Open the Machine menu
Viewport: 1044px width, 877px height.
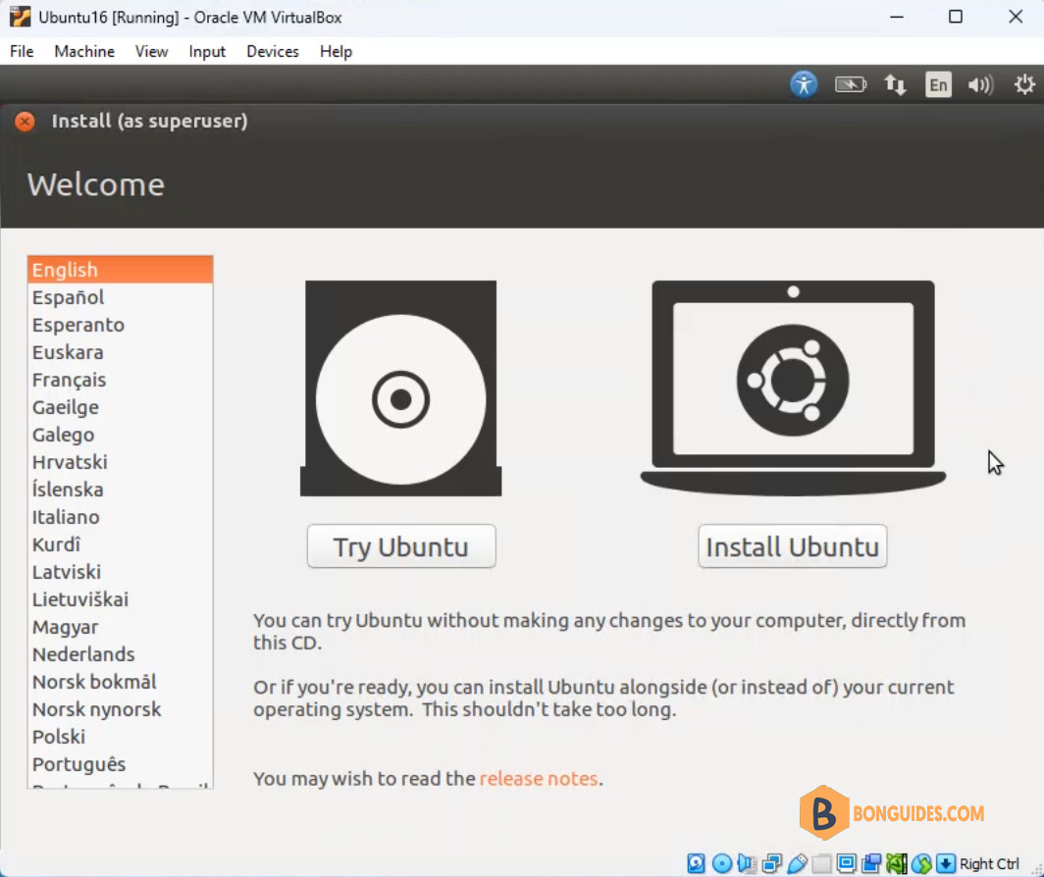point(84,51)
